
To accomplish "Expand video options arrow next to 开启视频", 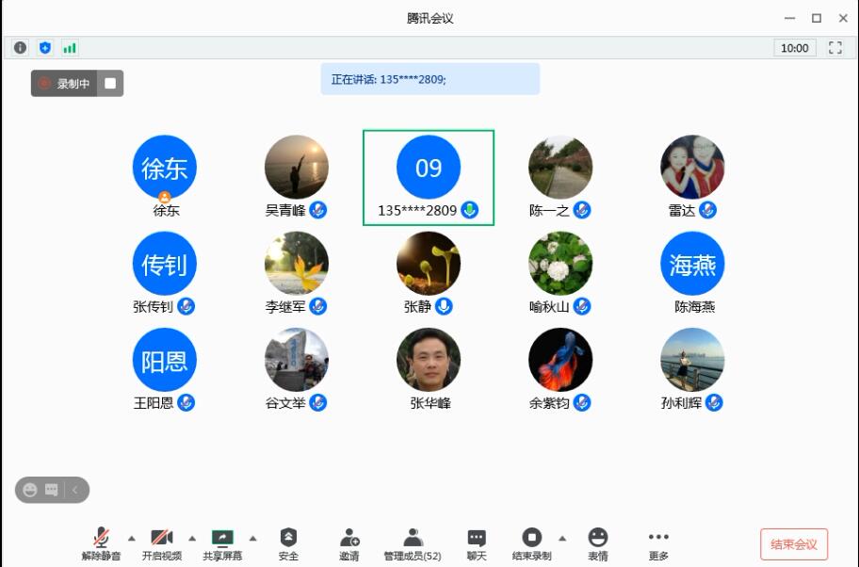I will [192, 539].
